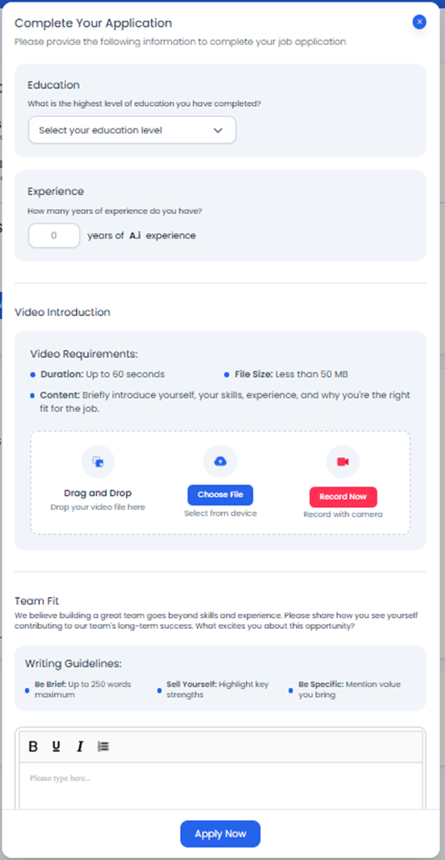Screen dimensions: 445x860
Task: Apply Italic formatting in editor toolbar
Action: pos(79,747)
